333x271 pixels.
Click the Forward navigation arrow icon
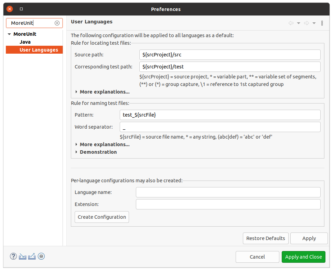pos(307,23)
